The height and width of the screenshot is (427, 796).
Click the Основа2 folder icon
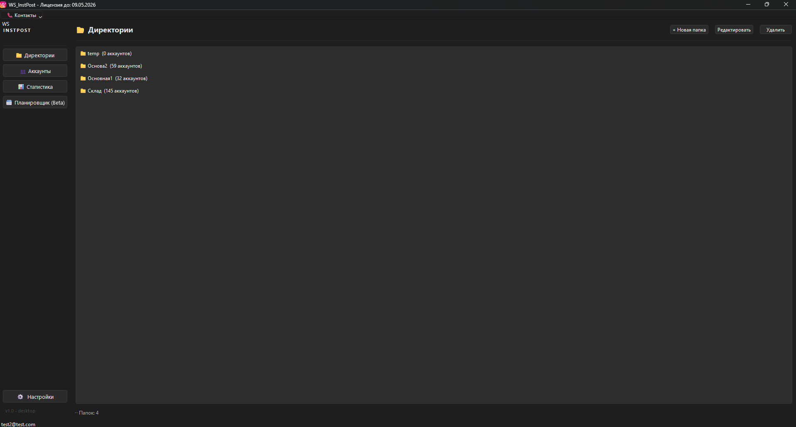[x=83, y=66]
